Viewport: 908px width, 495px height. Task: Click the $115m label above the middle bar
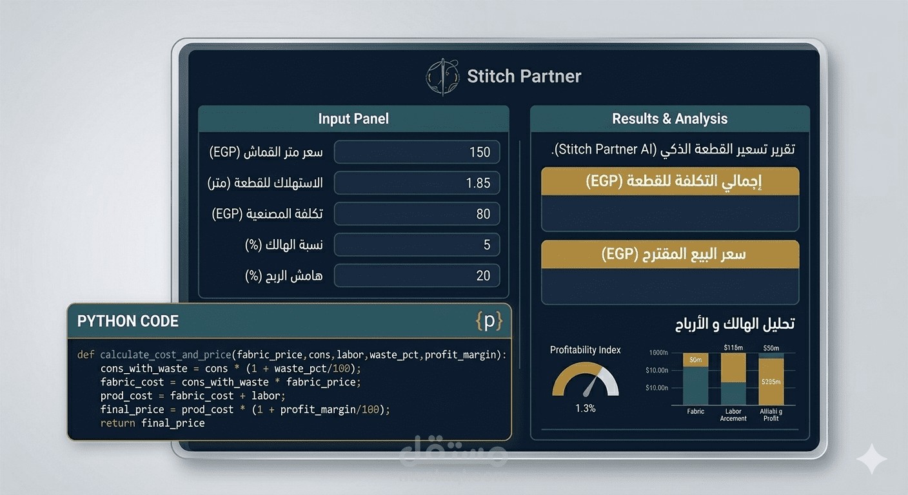coord(733,348)
